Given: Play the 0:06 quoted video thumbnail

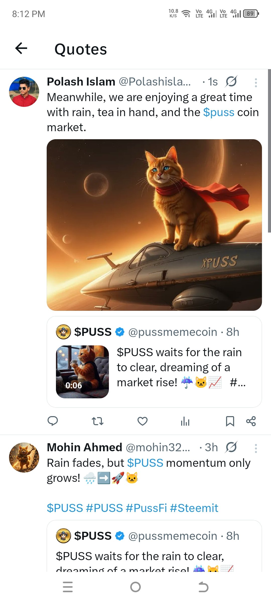Looking at the screenshot, I should point(82,372).
